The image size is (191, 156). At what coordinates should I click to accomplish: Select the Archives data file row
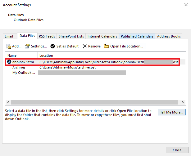tap(95, 67)
